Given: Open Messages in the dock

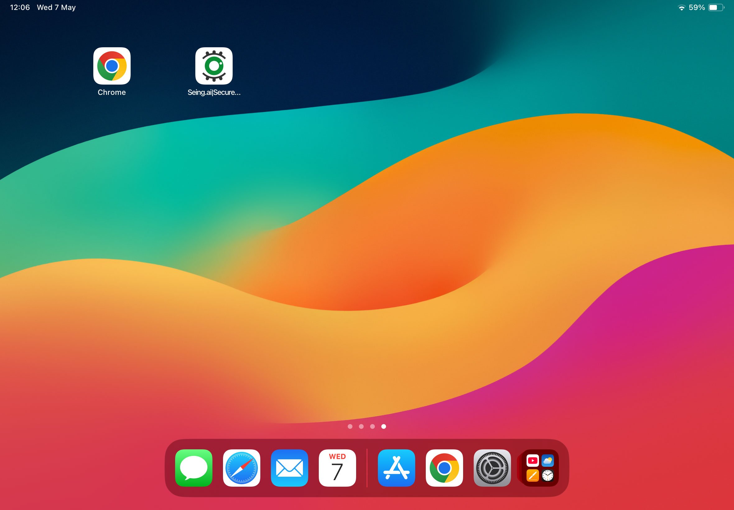Looking at the screenshot, I should tap(194, 468).
